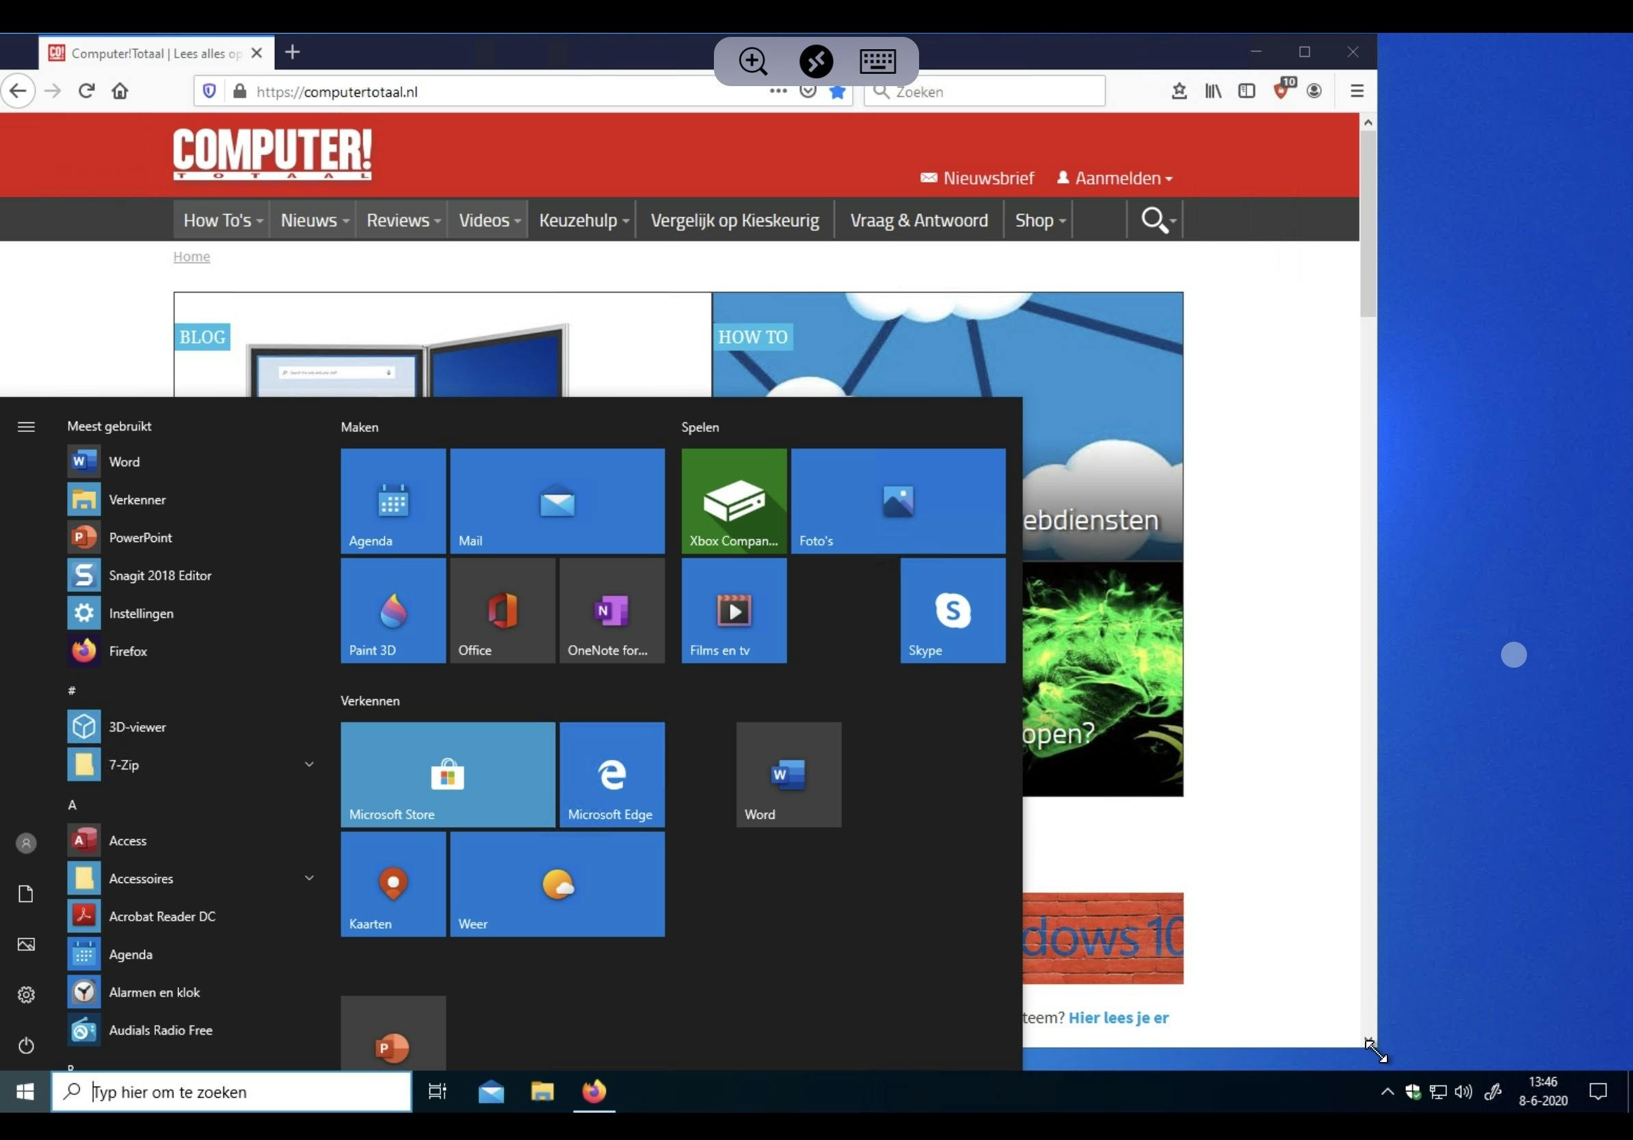Open the Nieuws menu on the website

[313, 219]
